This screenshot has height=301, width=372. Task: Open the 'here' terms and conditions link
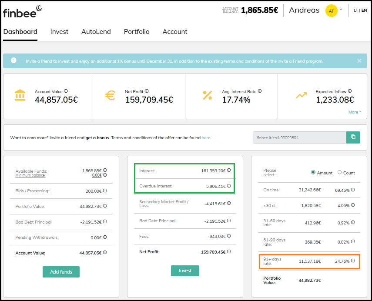(206, 138)
